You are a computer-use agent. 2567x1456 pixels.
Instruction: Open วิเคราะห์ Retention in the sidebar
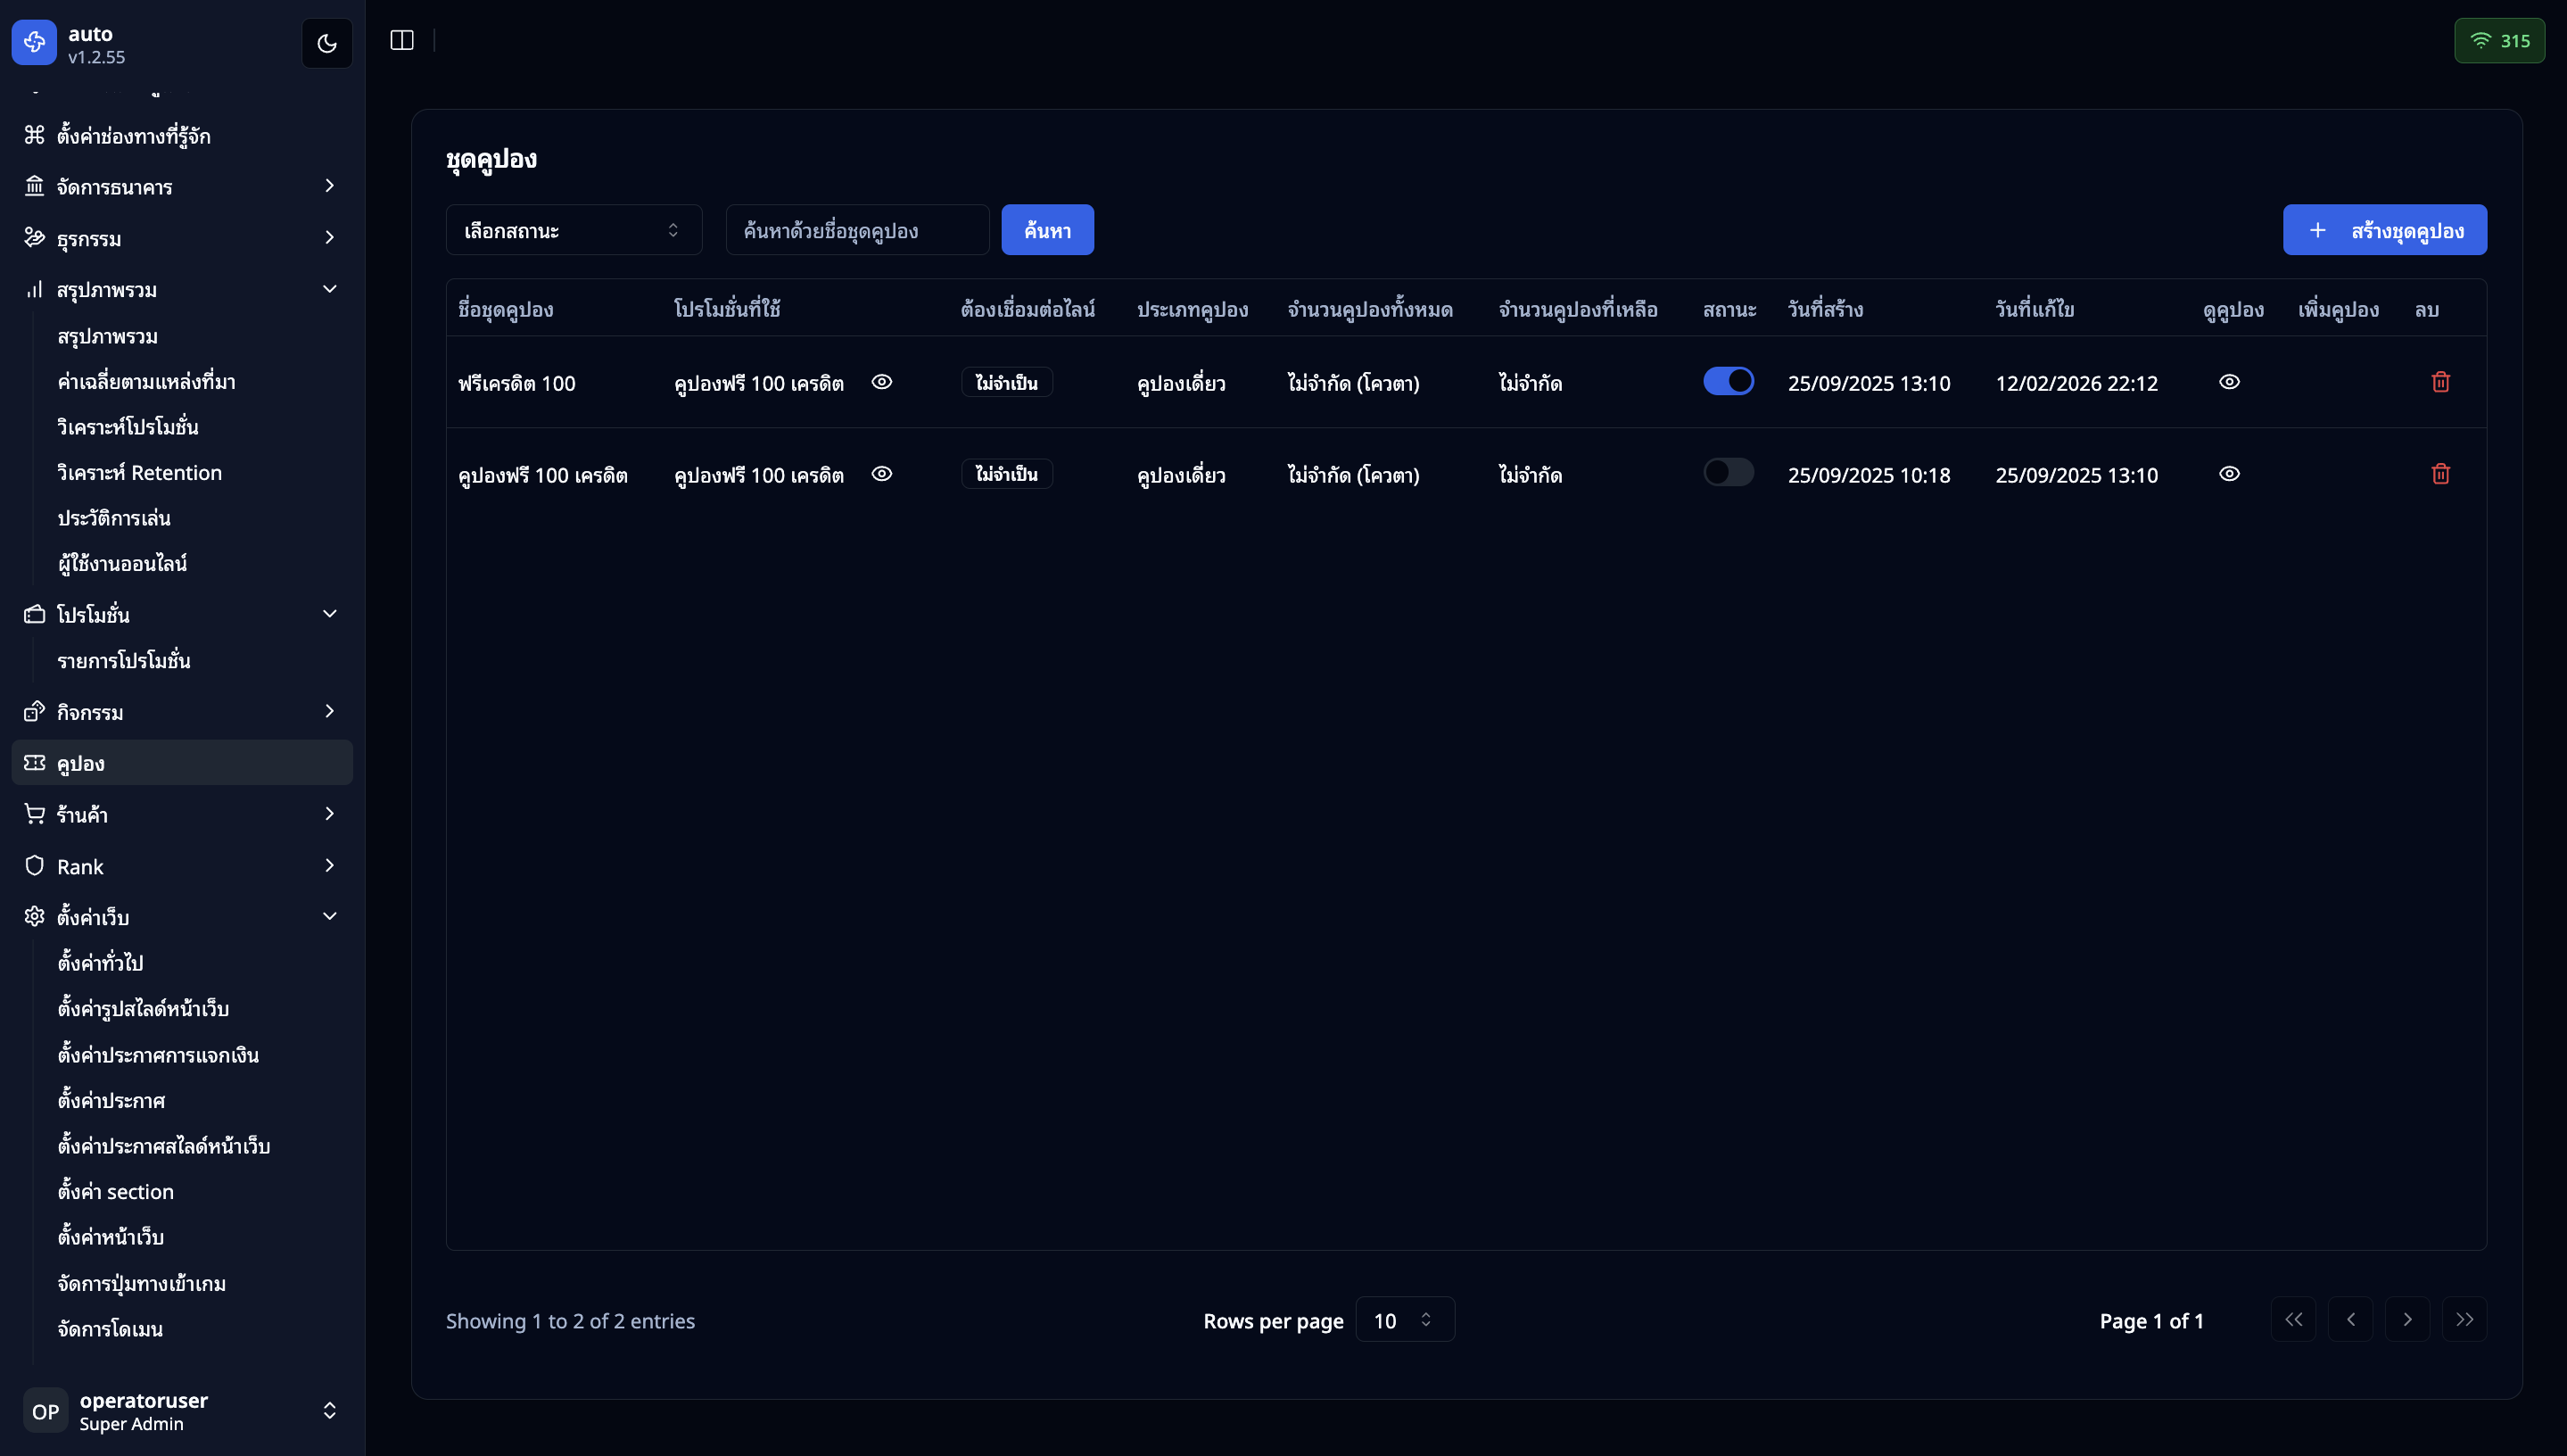[140, 473]
